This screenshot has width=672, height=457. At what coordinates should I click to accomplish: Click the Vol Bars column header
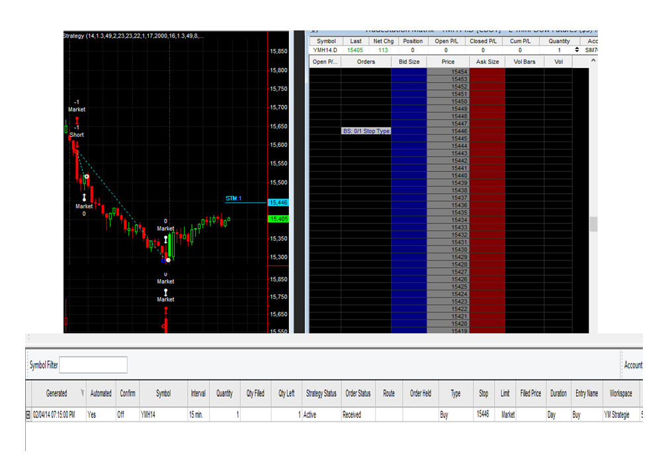pos(525,62)
